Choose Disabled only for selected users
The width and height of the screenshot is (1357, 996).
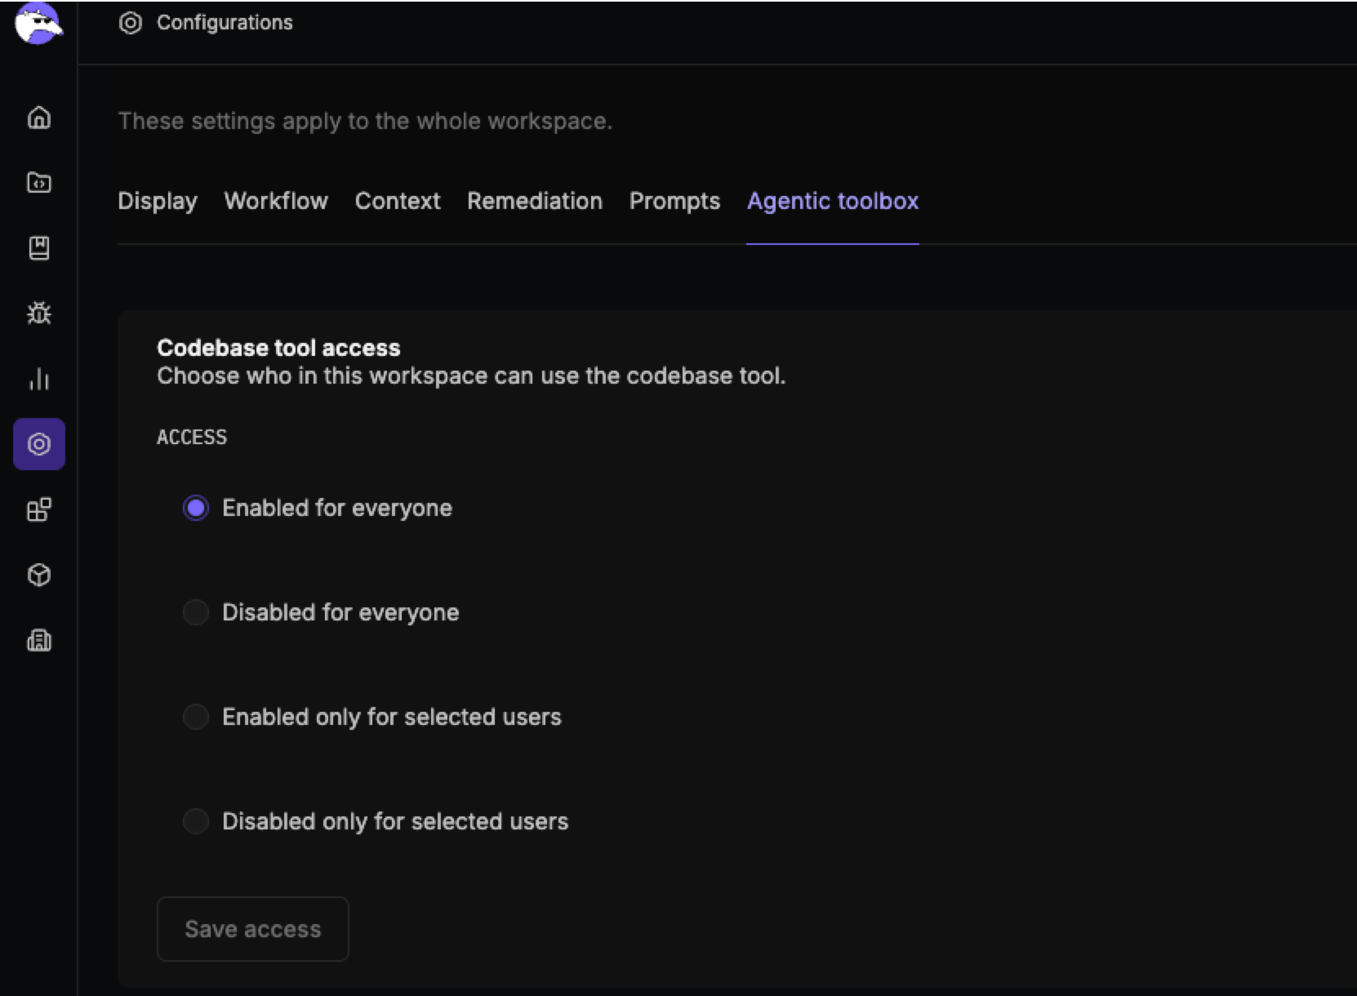196,821
